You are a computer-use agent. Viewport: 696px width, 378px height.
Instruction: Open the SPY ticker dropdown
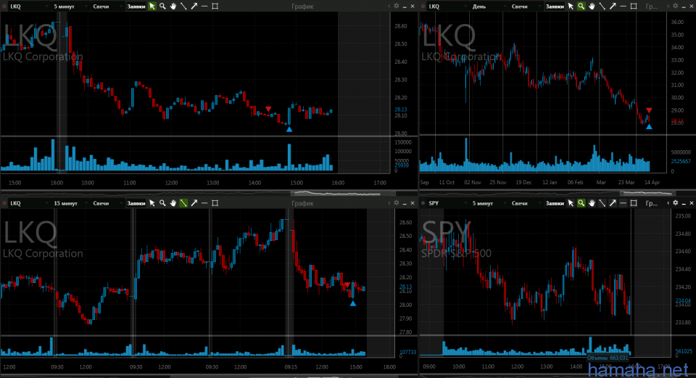pos(447,203)
